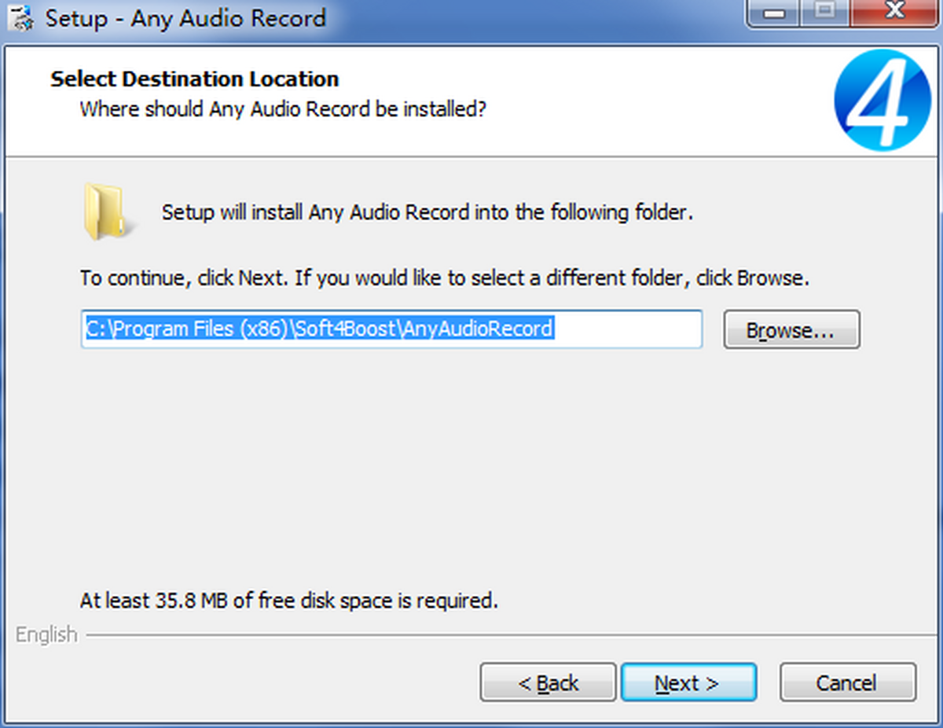The width and height of the screenshot is (943, 728).
Task: Click the 'Setup - Any Audio Record' window title
Action: [185, 18]
